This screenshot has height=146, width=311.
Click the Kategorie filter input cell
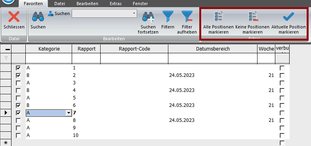pyautogui.click(x=49, y=58)
